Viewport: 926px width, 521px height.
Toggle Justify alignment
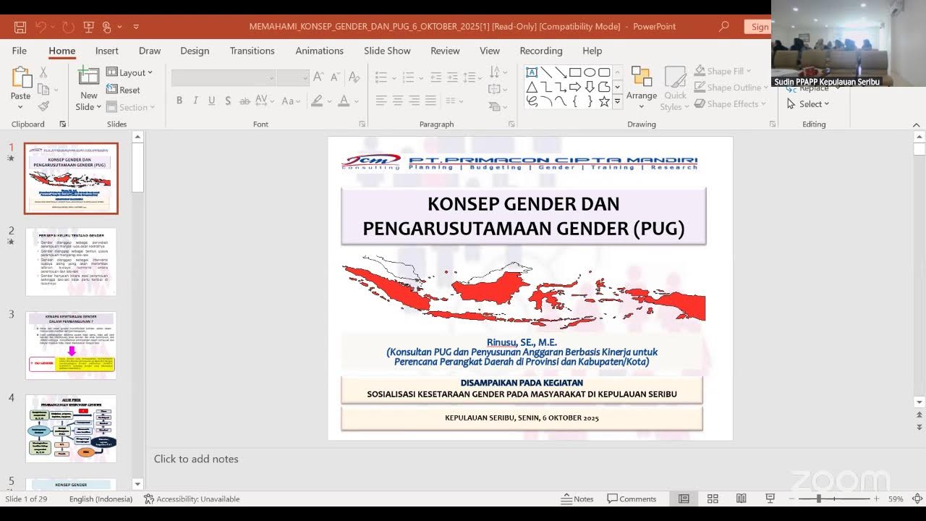[431, 101]
